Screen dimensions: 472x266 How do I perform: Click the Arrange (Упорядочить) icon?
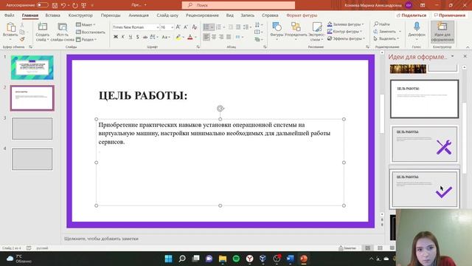click(x=296, y=27)
